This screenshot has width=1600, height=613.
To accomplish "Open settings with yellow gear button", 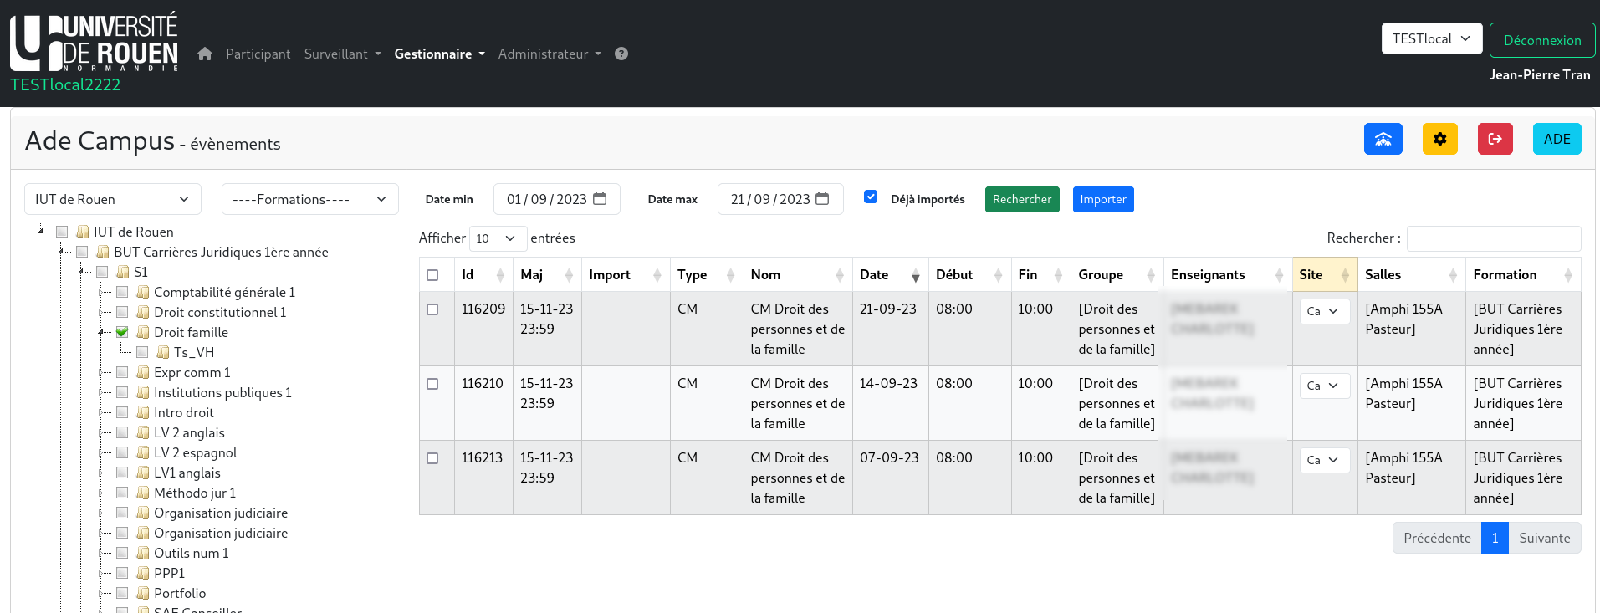I will (1439, 139).
